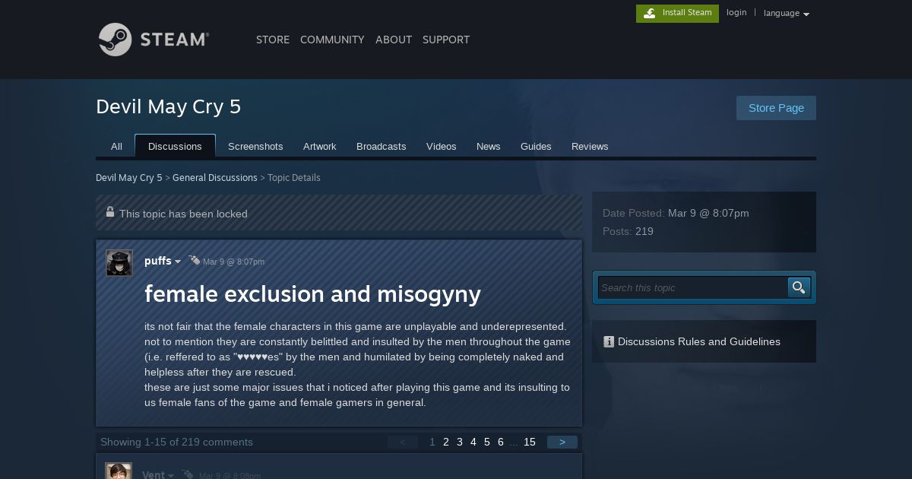
Task: Open the login link
Action: 736,13
